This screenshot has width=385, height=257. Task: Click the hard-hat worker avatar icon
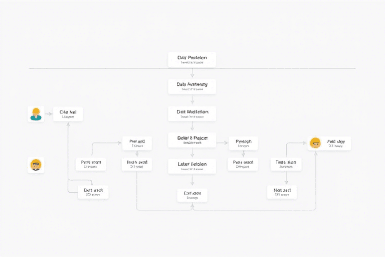click(x=36, y=114)
